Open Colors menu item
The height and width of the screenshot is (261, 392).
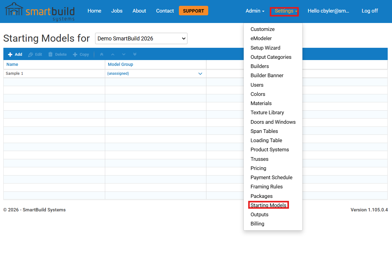coord(258,94)
